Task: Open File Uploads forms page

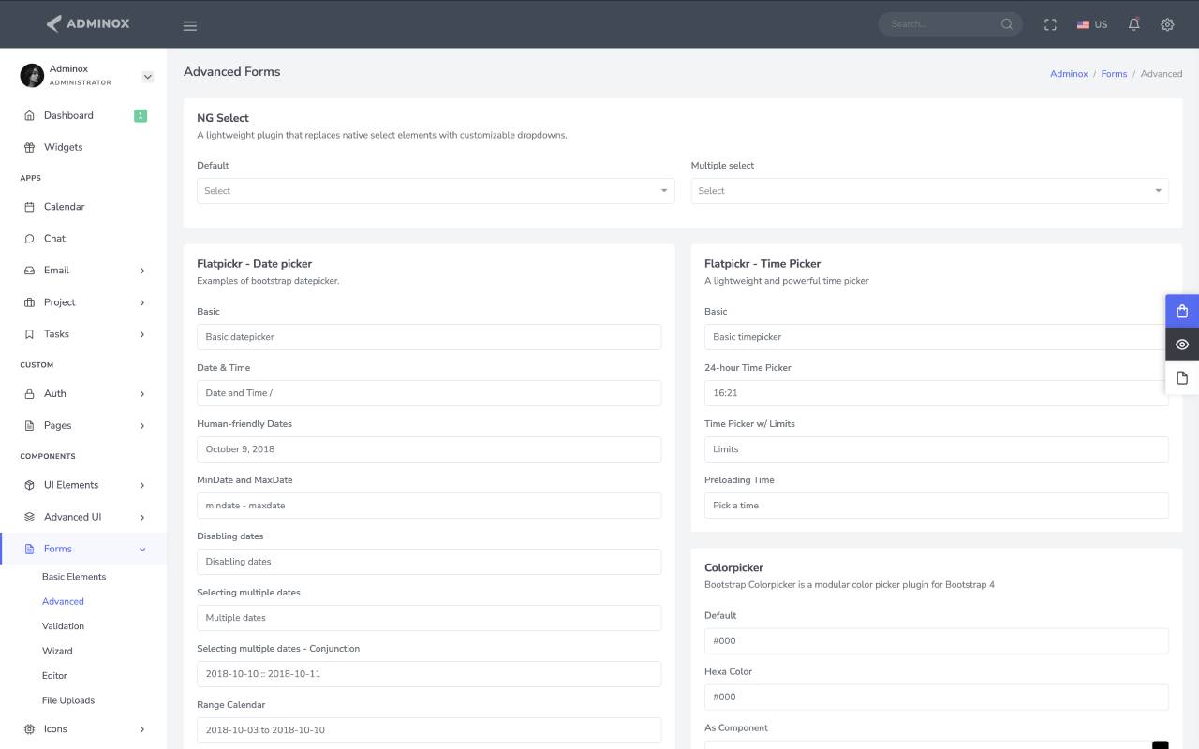Action: click(68, 700)
